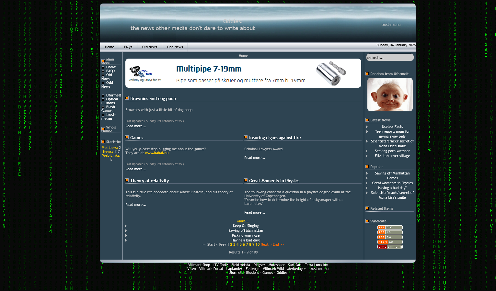The width and height of the screenshot is (496, 291).
Task: Click the RSS 2.0 feed badge
Action: pos(390,237)
